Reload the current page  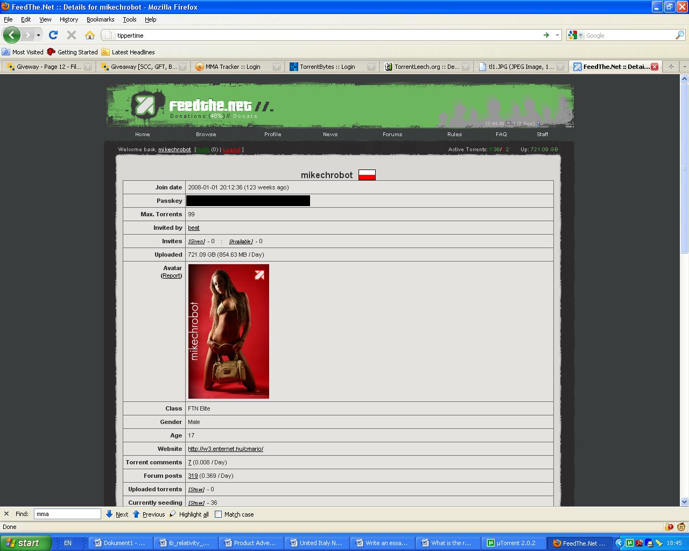[53, 35]
